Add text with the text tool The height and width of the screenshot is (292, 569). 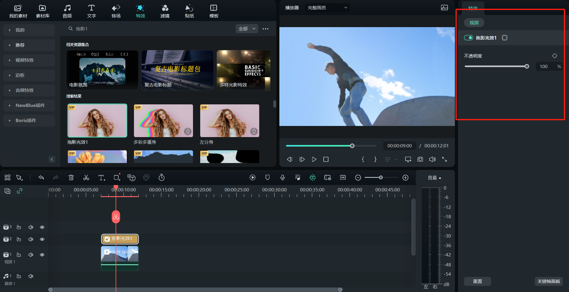(x=101, y=177)
